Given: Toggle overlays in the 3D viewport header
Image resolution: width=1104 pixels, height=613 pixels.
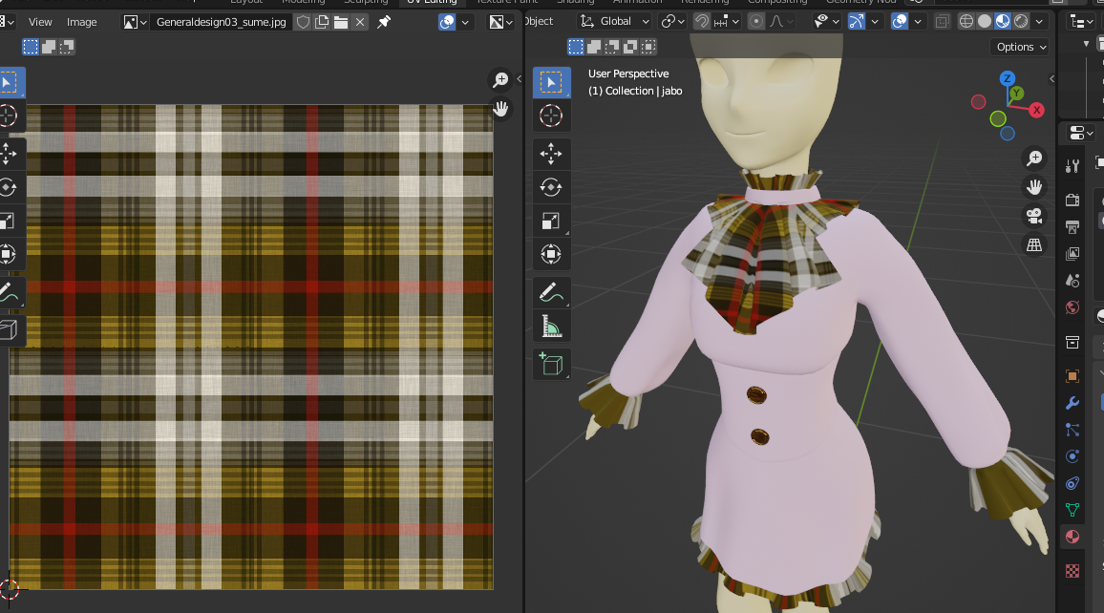Looking at the screenshot, I should [899, 21].
